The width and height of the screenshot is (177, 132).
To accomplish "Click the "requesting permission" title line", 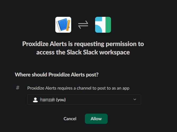I will 83,44.
